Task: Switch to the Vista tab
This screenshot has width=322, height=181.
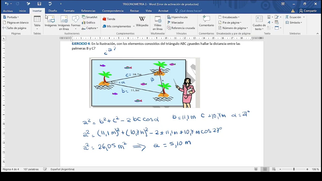Action: coord(148,11)
